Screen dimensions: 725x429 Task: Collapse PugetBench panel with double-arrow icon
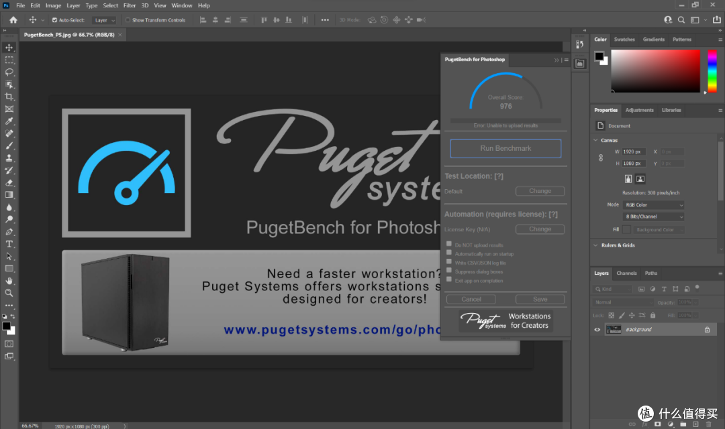[557, 60]
